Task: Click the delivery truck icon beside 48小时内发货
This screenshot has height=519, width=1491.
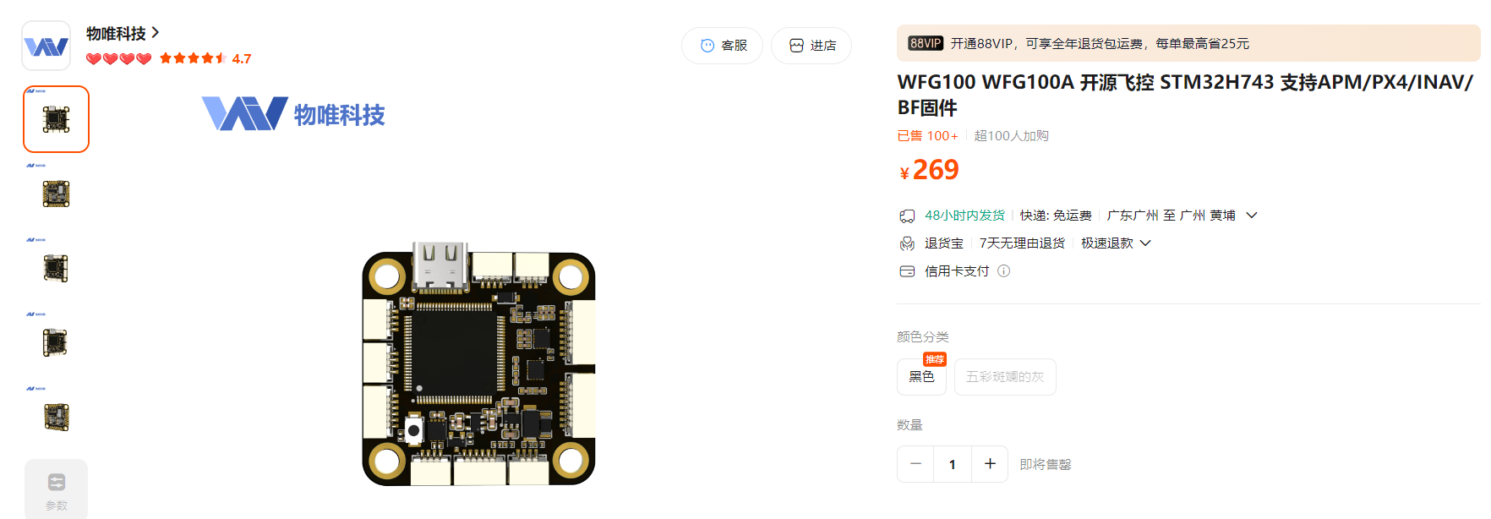Action: (907, 216)
